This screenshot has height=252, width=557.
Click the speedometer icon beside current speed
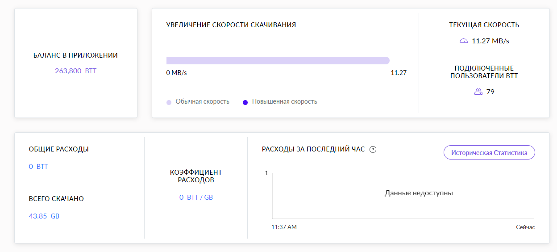click(463, 41)
